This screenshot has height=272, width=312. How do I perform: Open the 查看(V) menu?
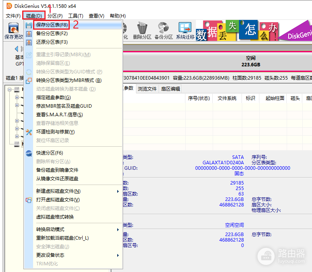[x=97, y=16]
